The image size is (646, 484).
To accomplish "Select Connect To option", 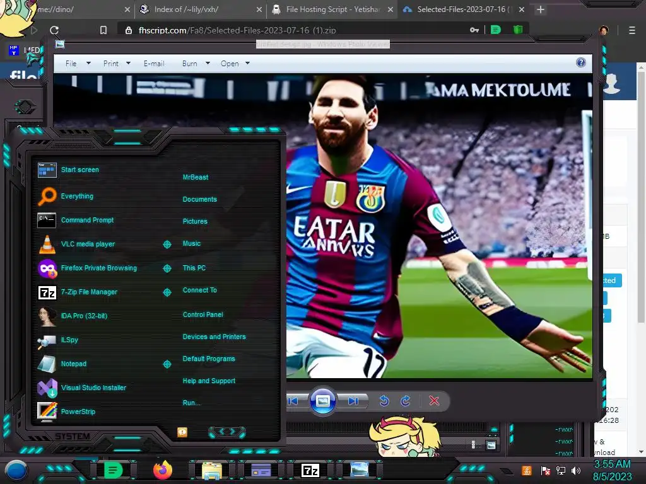I will pyautogui.click(x=199, y=290).
